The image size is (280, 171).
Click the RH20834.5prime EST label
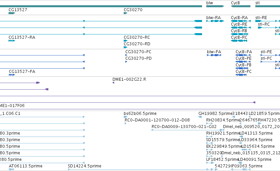tap(223, 120)
